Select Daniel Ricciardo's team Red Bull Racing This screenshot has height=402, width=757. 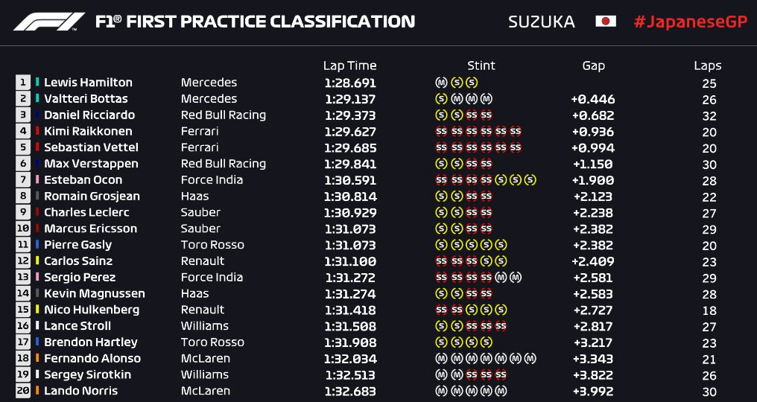[x=224, y=115]
